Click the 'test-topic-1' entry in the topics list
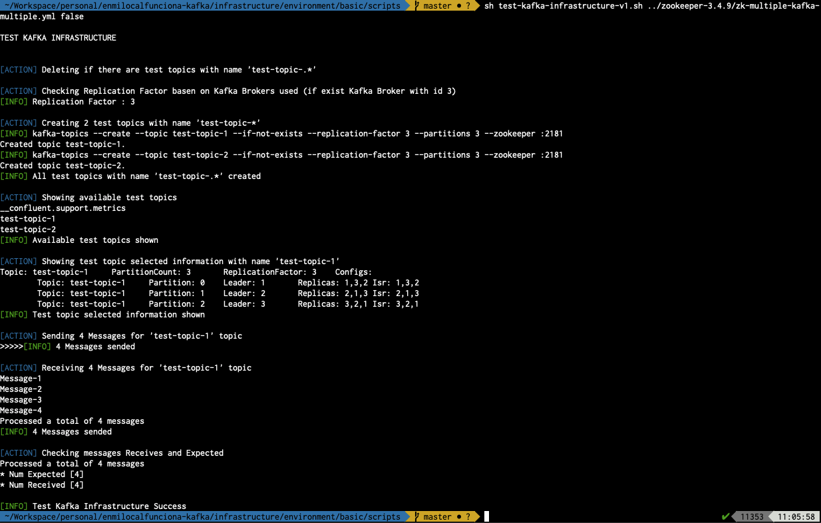821x523 pixels. (28, 219)
